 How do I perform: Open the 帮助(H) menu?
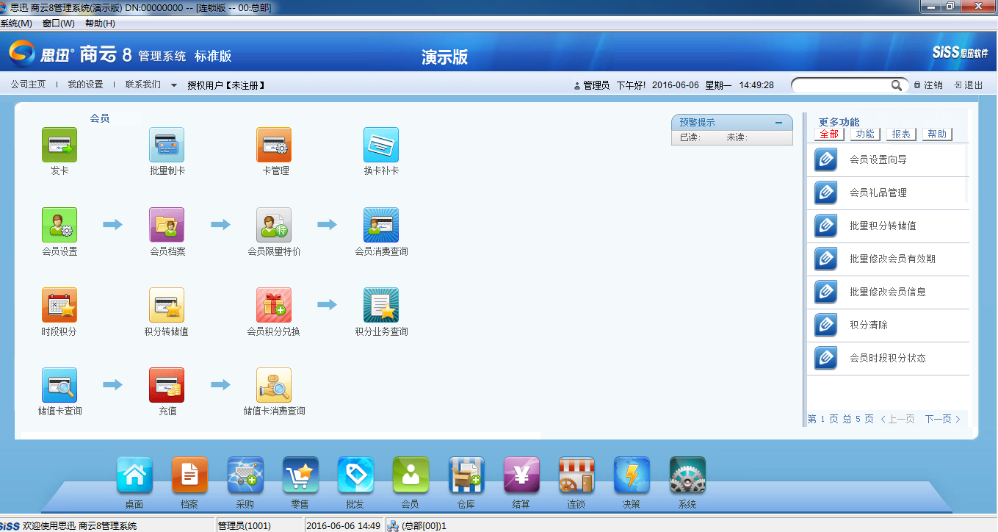point(100,24)
